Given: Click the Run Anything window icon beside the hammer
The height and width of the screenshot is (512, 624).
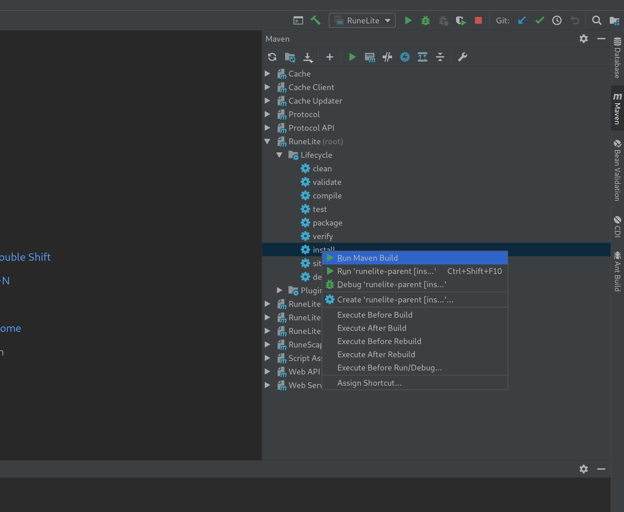Looking at the screenshot, I should [x=298, y=21].
